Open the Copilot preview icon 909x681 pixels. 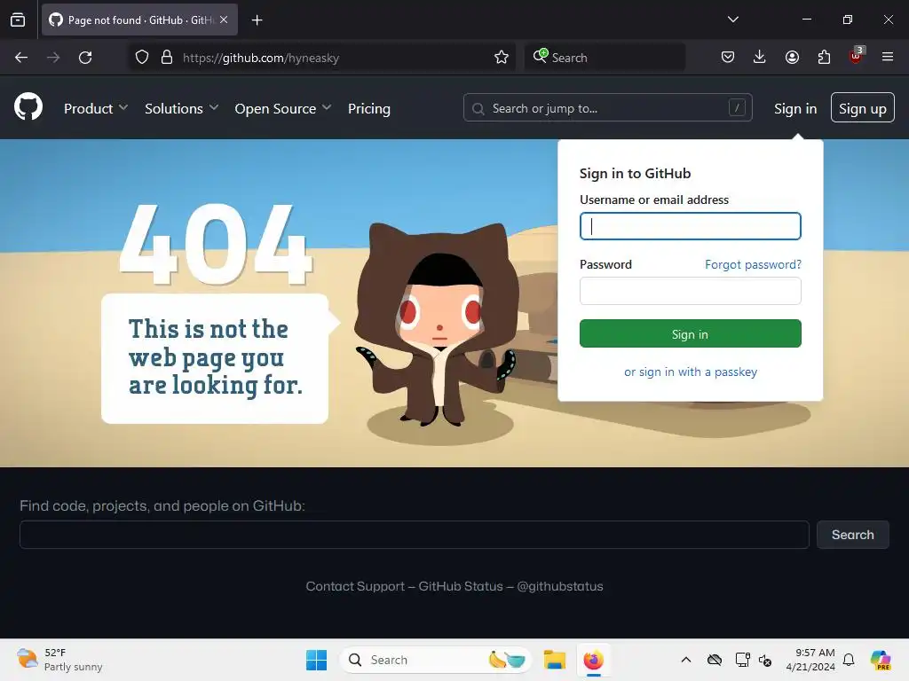[881, 660]
